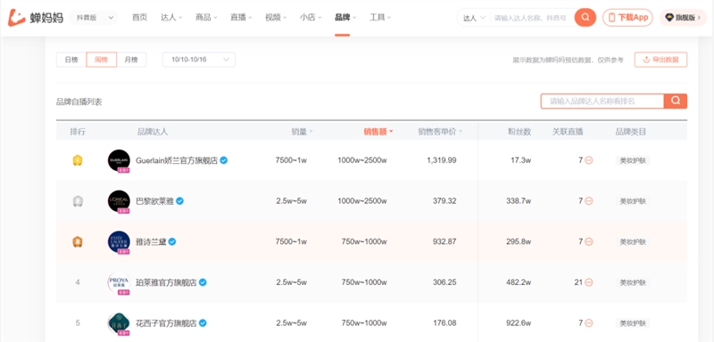The image size is (714, 342).
Task: Open the 10/10-10/16 date range dropdown
Action: [199, 60]
